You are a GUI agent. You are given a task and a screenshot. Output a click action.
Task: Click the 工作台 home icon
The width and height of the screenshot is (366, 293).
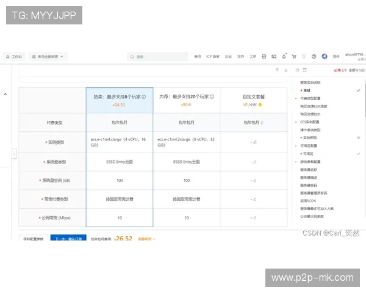click(x=8, y=57)
